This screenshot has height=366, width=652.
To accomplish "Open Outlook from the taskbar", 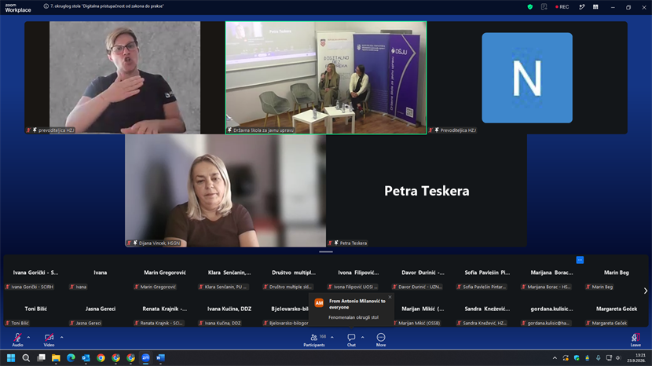I will [x=86, y=357].
